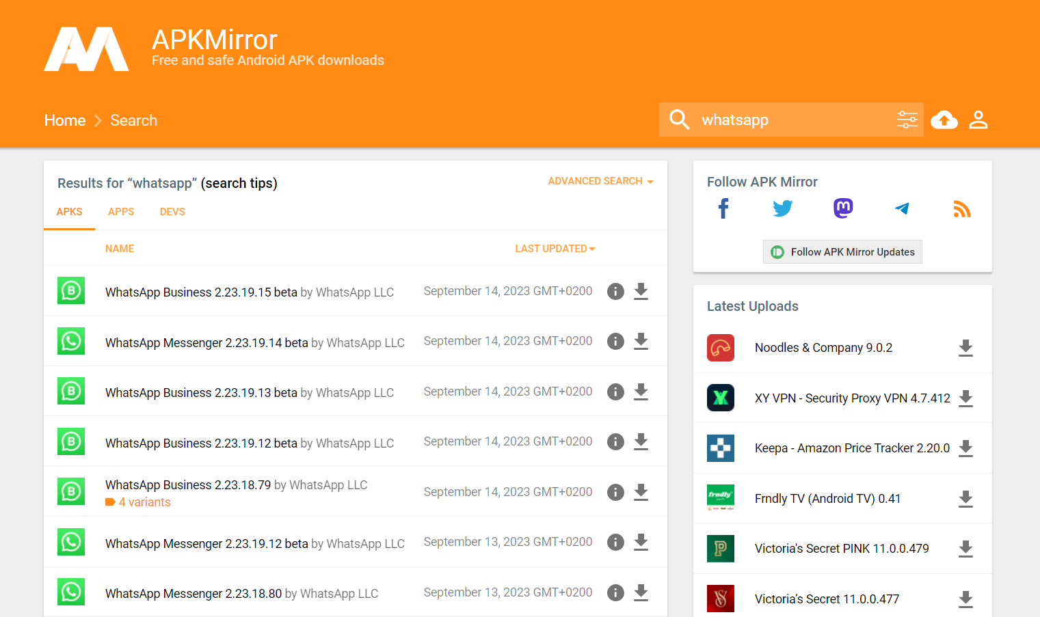Screen dimensions: 1040x617
Task: Download WhatsApp Business 2.23.18.79
Action: click(x=641, y=492)
